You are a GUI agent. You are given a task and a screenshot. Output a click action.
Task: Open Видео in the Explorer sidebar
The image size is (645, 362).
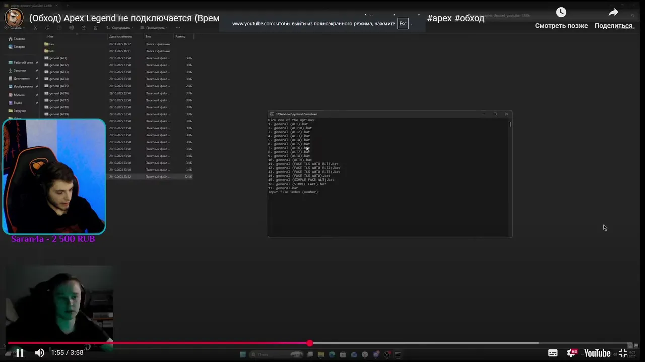click(23, 103)
